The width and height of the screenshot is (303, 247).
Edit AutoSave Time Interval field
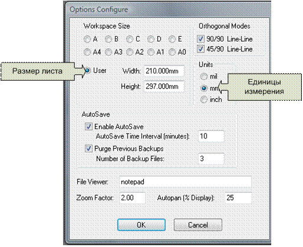211,136
